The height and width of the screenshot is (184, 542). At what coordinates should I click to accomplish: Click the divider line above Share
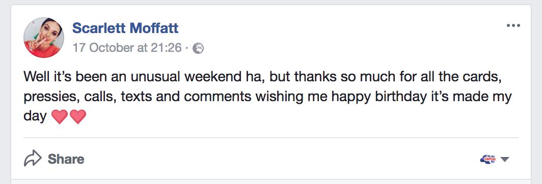(270, 138)
